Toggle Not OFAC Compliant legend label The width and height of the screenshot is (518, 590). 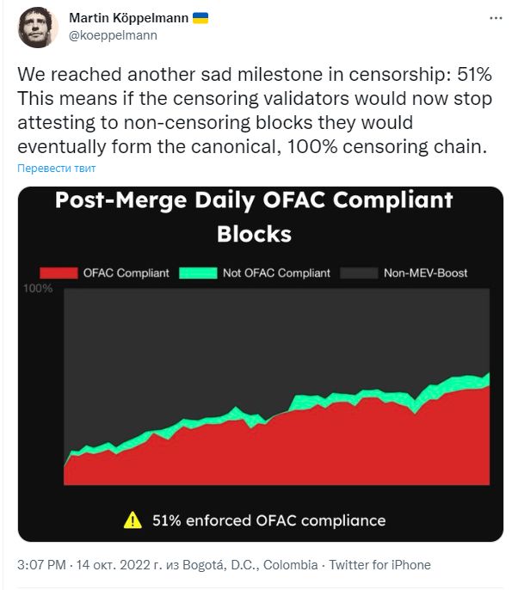pyautogui.click(x=276, y=273)
